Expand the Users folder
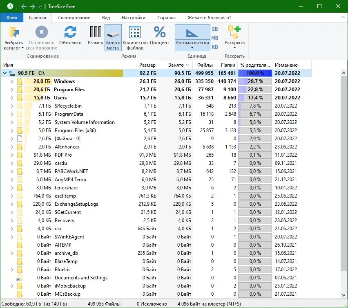This screenshot has width=348, height=308. click(12, 98)
